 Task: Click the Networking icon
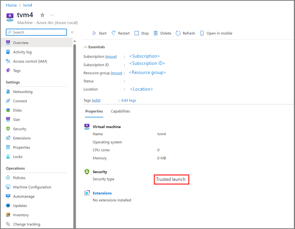tap(8, 91)
